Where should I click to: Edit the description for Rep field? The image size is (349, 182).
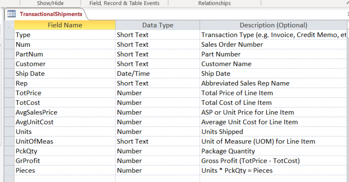(273, 83)
